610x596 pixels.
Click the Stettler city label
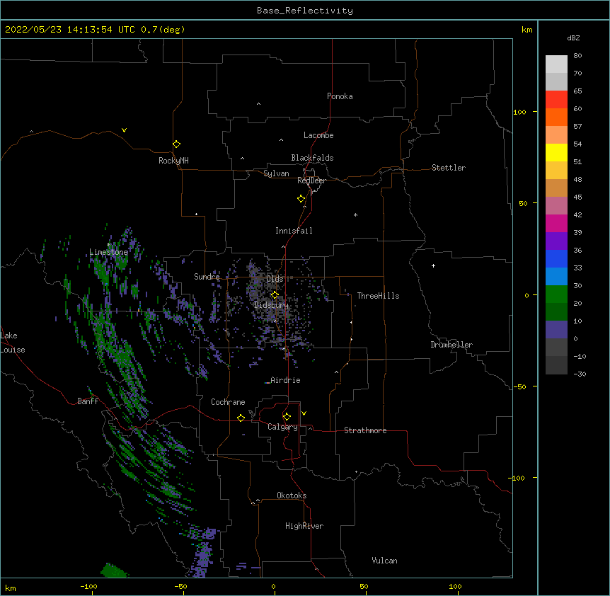coord(449,168)
